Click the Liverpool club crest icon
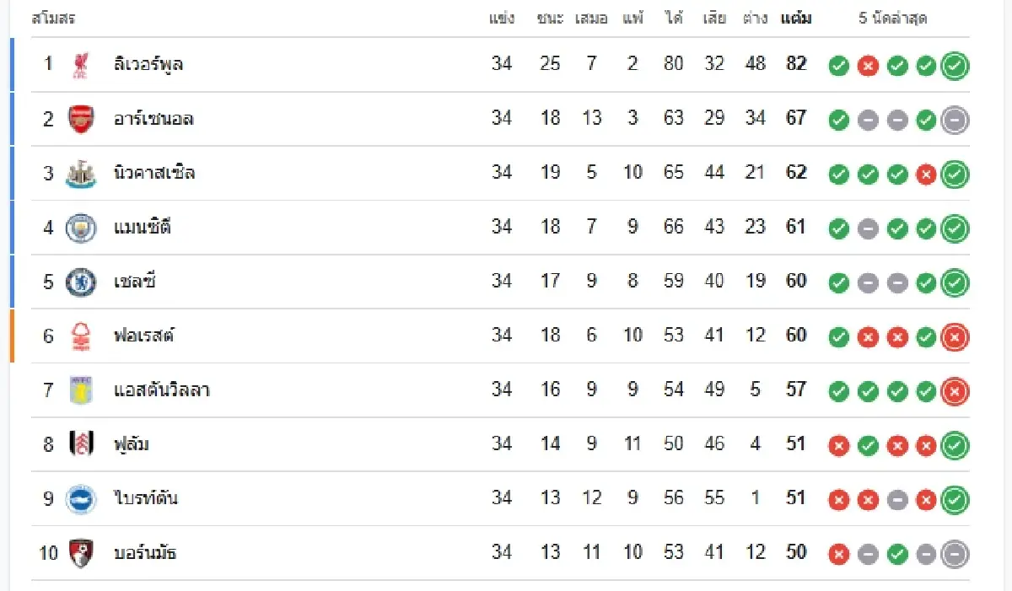The image size is (1012, 591). coord(81,65)
